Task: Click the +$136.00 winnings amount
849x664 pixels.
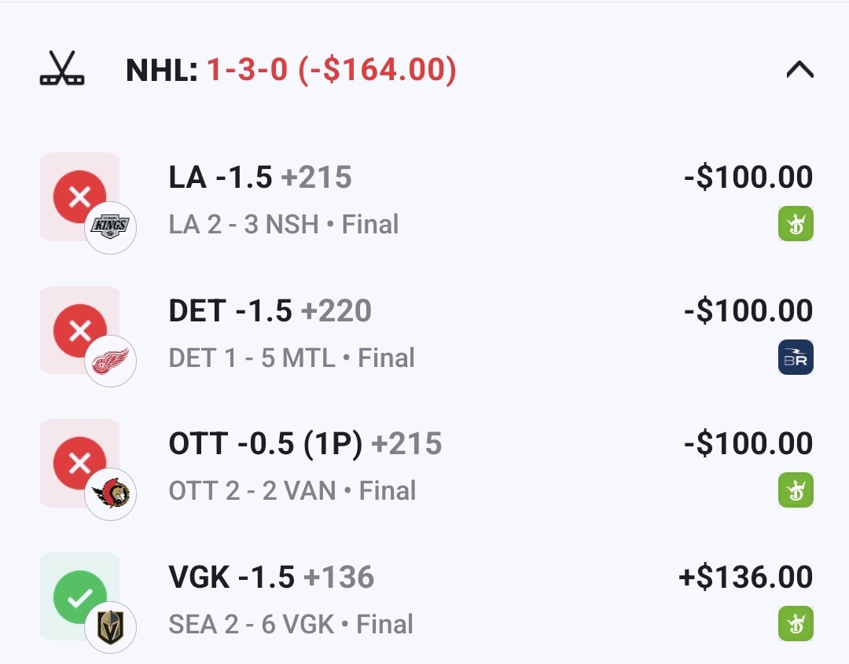Action: click(x=745, y=578)
